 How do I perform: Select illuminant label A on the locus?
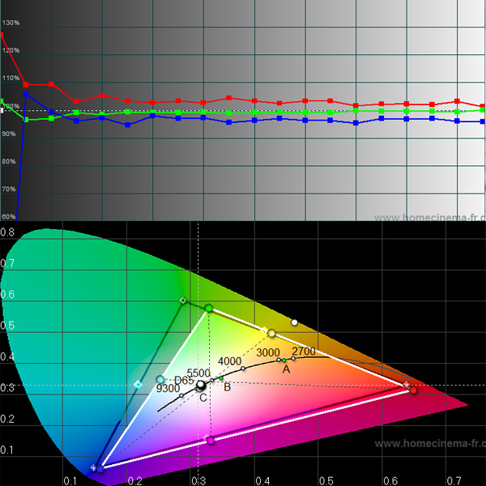pyautogui.click(x=287, y=369)
